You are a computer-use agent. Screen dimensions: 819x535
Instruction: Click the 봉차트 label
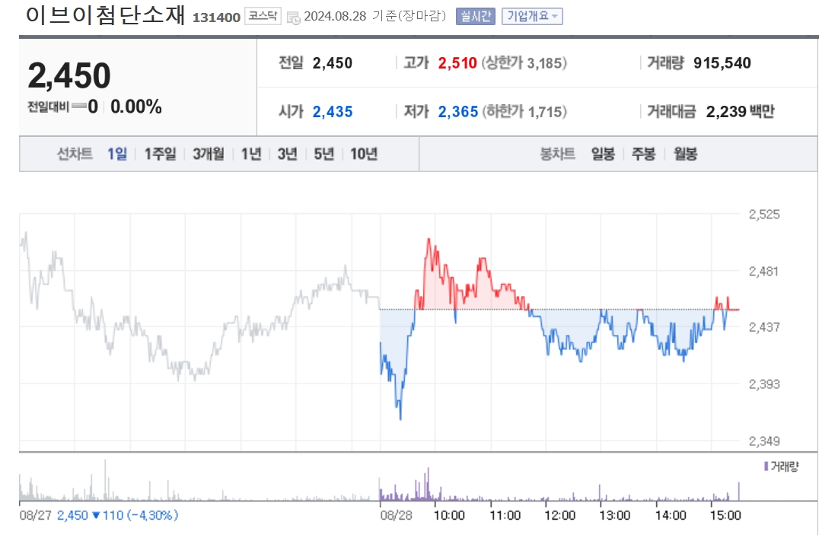pos(558,154)
